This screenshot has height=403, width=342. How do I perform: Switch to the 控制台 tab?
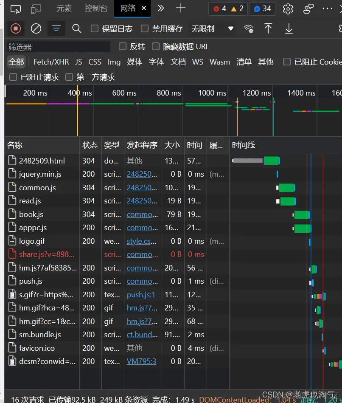tap(96, 8)
